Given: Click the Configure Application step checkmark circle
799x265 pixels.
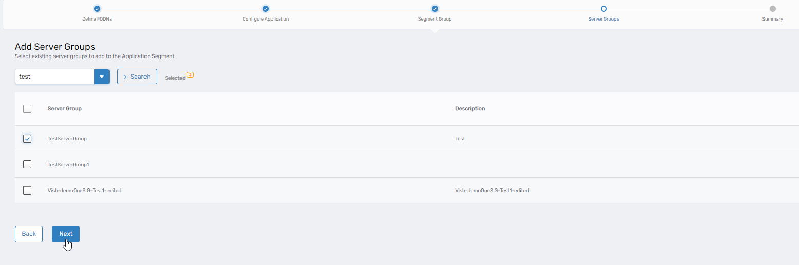Looking at the screenshot, I should pos(266,9).
